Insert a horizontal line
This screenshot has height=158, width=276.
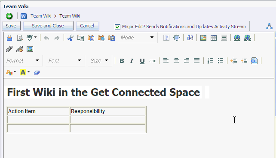point(224,38)
